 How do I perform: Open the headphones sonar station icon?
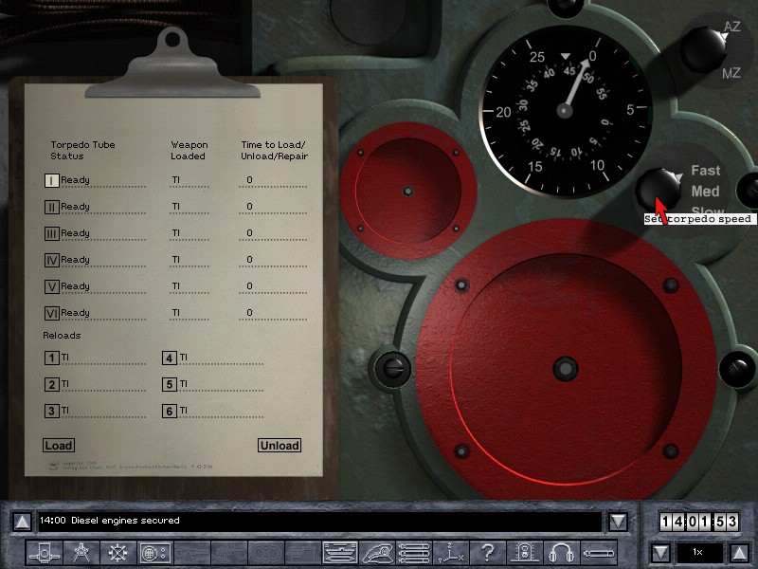[x=563, y=551]
